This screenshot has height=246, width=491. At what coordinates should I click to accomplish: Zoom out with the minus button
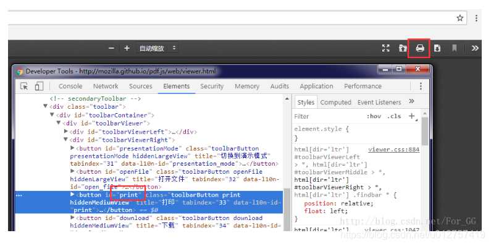[x=111, y=48]
